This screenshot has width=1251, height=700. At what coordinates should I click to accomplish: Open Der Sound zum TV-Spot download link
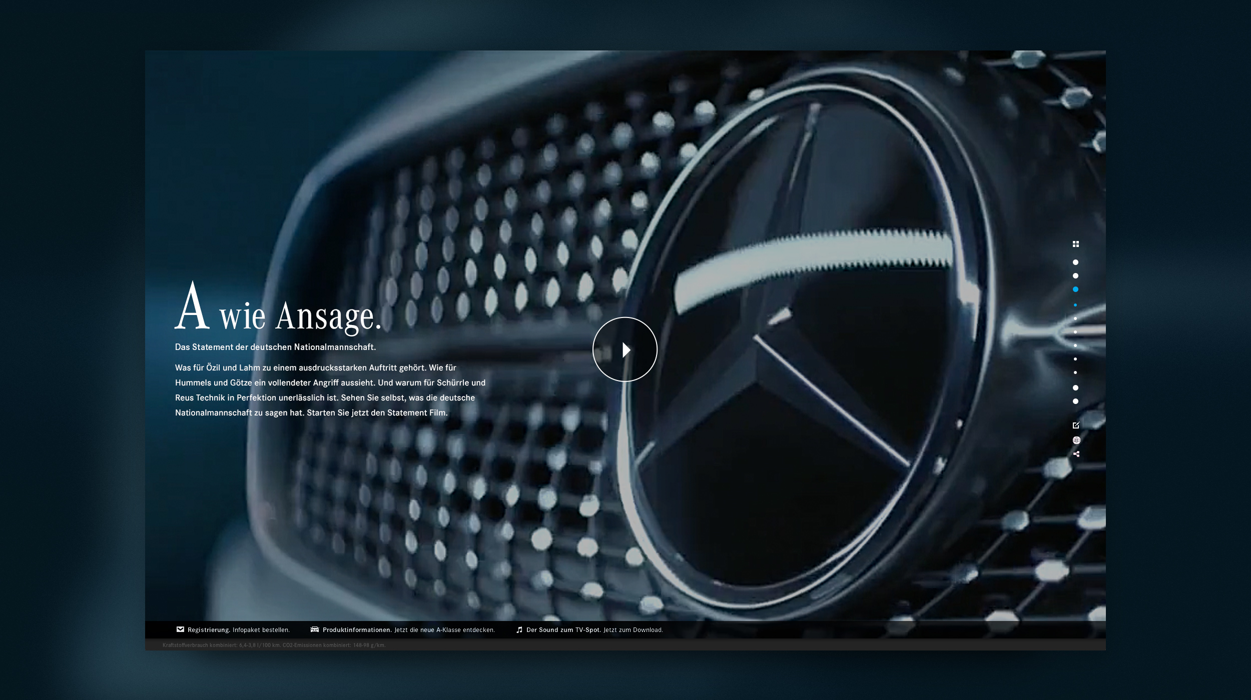[x=589, y=630]
